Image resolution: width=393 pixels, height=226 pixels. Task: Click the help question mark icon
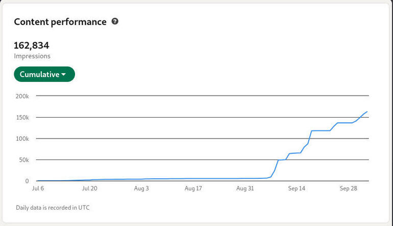(x=115, y=21)
